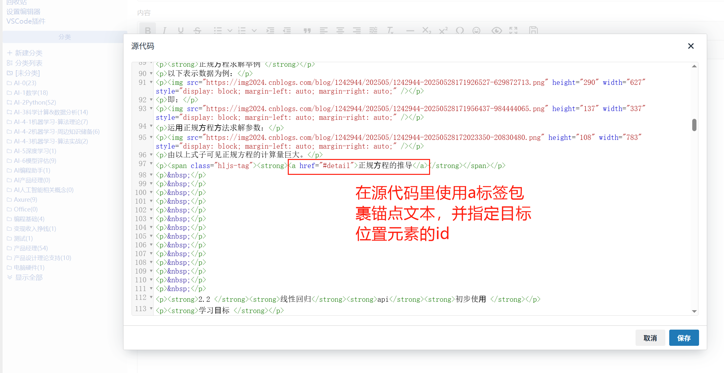The height and width of the screenshot is (373, 724).
Task: Click the emoji smiley icon
Action: point(476,30)
